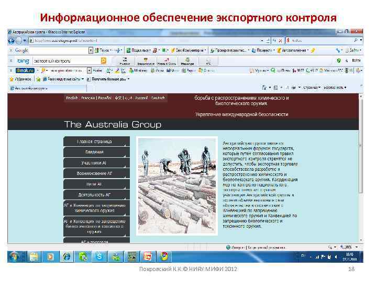Click Найти on the mail.ru toolbar

pyautogui.click(x=97, y=70)
